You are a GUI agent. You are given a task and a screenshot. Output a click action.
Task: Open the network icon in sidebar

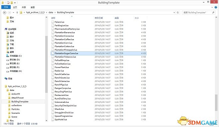tap(6, 79)
